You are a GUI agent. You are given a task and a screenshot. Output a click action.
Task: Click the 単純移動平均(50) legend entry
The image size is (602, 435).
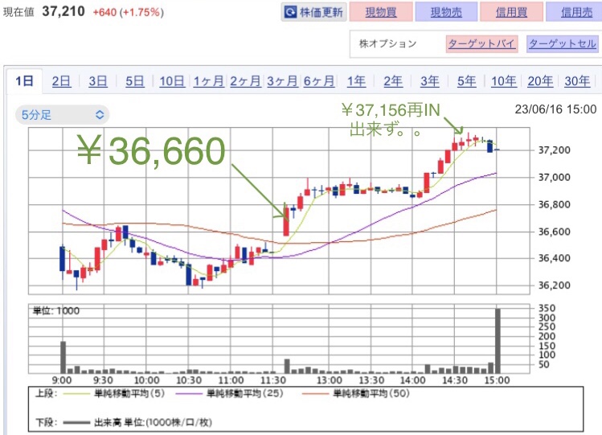[356, 393]
